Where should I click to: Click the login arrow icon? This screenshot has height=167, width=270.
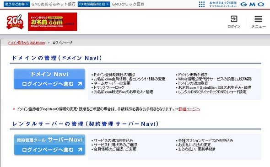pos(234,19)
